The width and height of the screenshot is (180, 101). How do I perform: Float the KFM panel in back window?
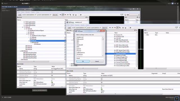[137, 17]
